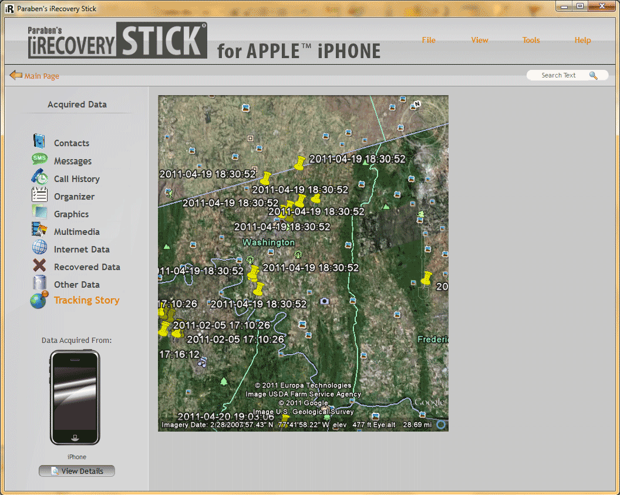Show the Internet Data category
The width and height of the screenshot is (620, 495).
point(82,250)
